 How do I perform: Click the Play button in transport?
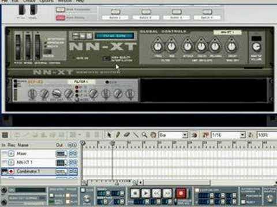146,193
